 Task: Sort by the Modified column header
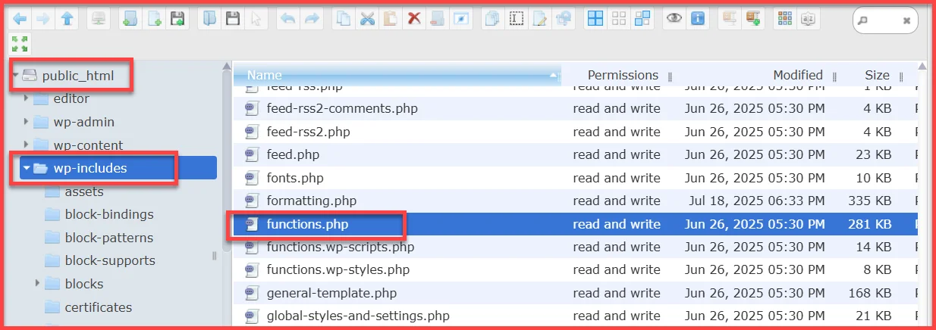point(798,75)
